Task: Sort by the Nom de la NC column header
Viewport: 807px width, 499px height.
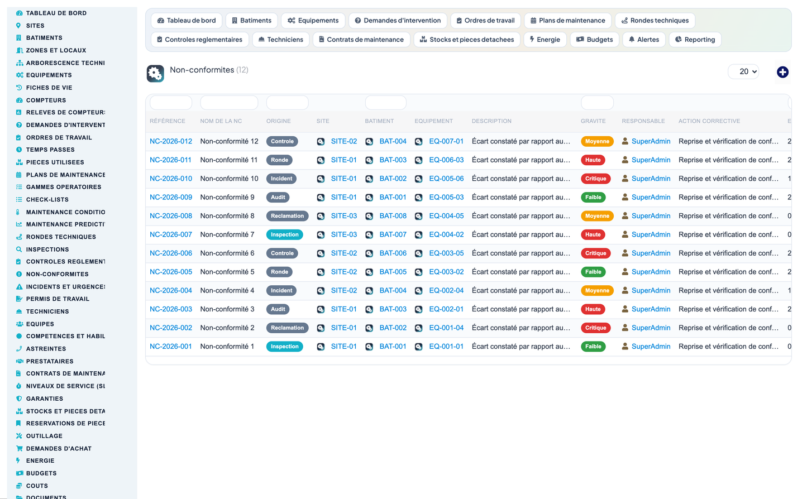Action: tap(221, 121)
